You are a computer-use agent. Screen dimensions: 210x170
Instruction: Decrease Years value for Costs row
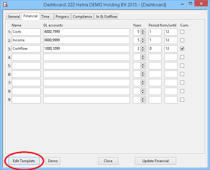pyautogui.click(x=143, y=33)
